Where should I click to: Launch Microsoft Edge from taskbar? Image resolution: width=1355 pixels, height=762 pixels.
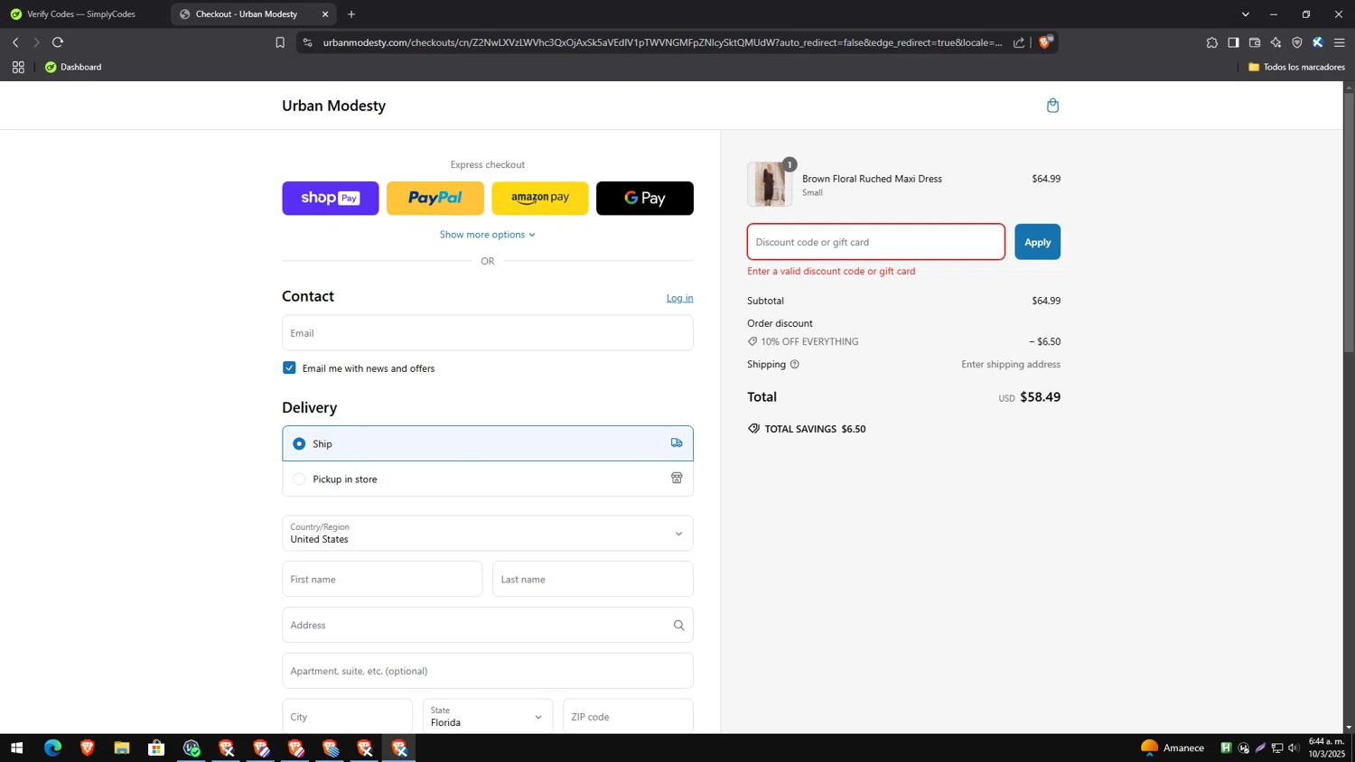[x=52, y=748]
